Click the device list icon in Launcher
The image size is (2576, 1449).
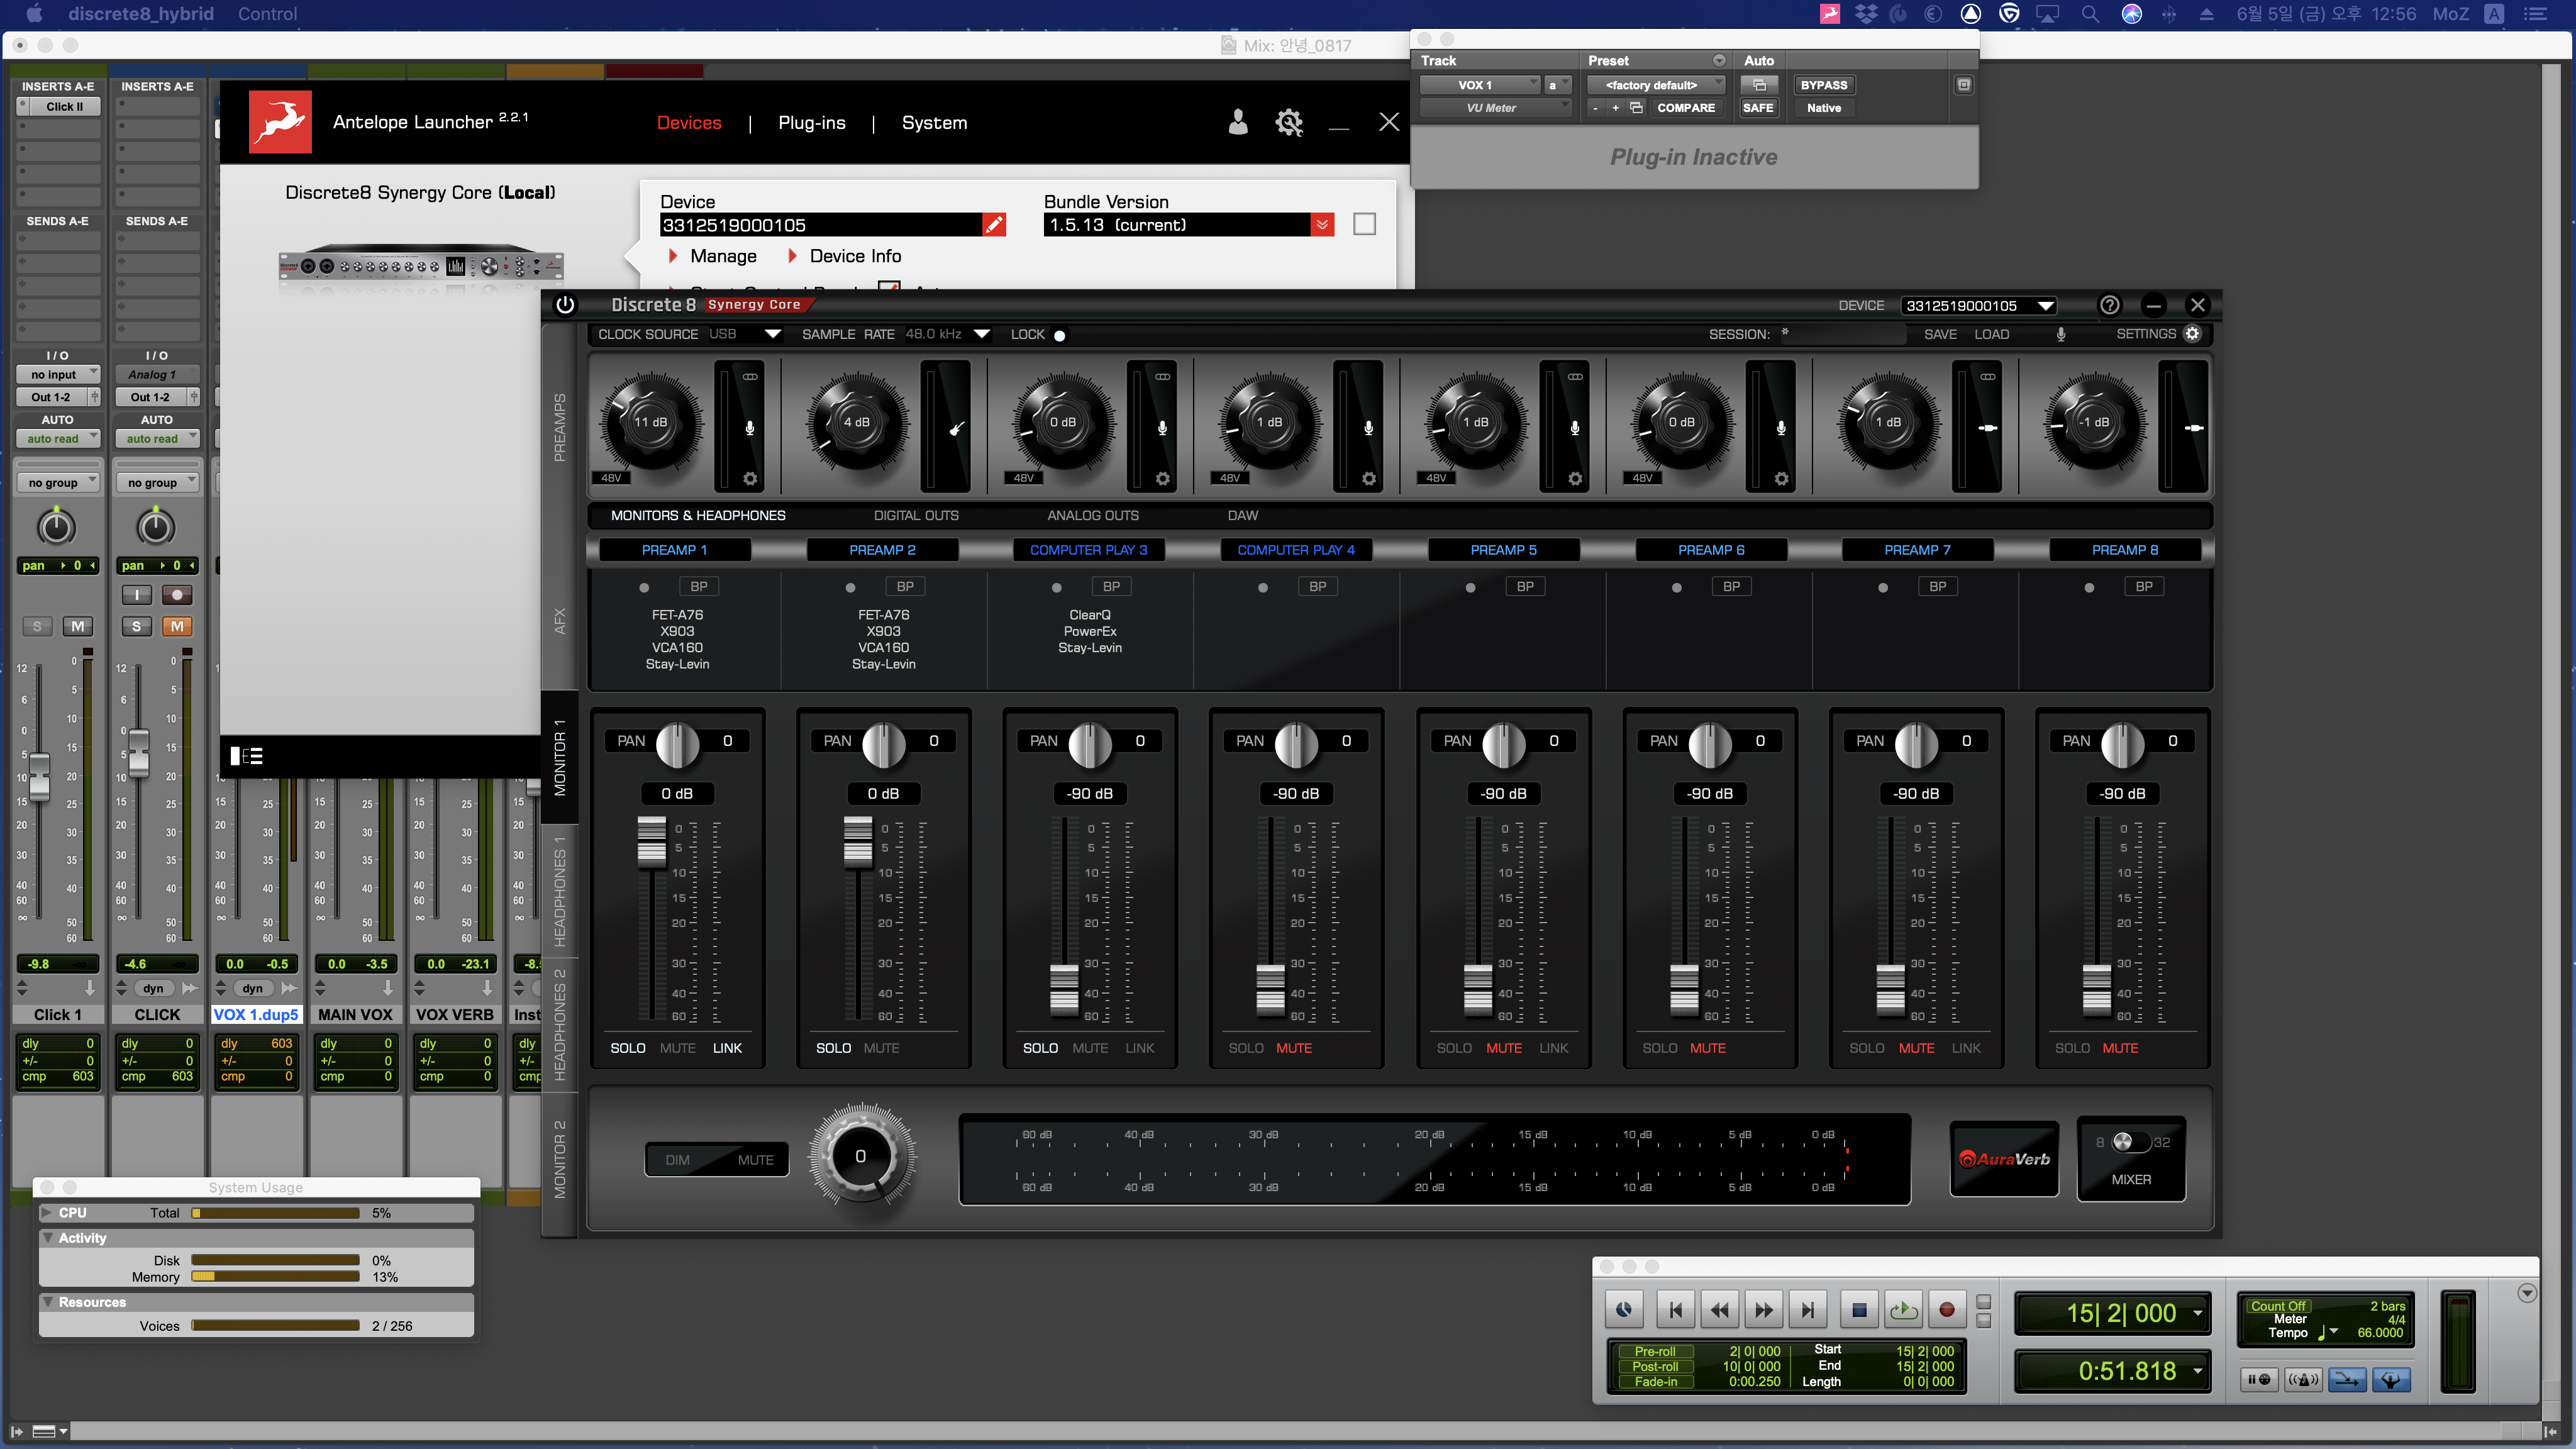click(246, 756)
